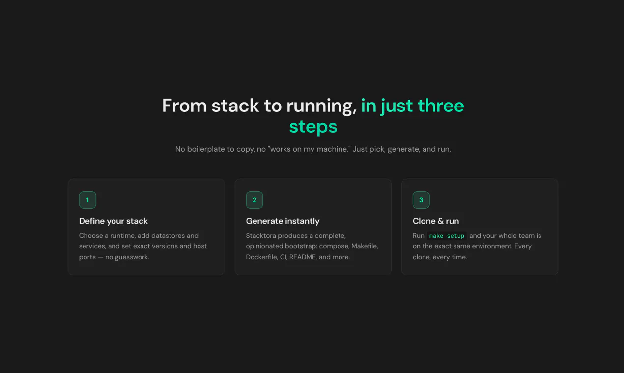Image resolution: width=624 pixels, height=373 pixels.
Task: Click the "No boilerplate to copy" subtitle
Action: [x=313, y=149]
